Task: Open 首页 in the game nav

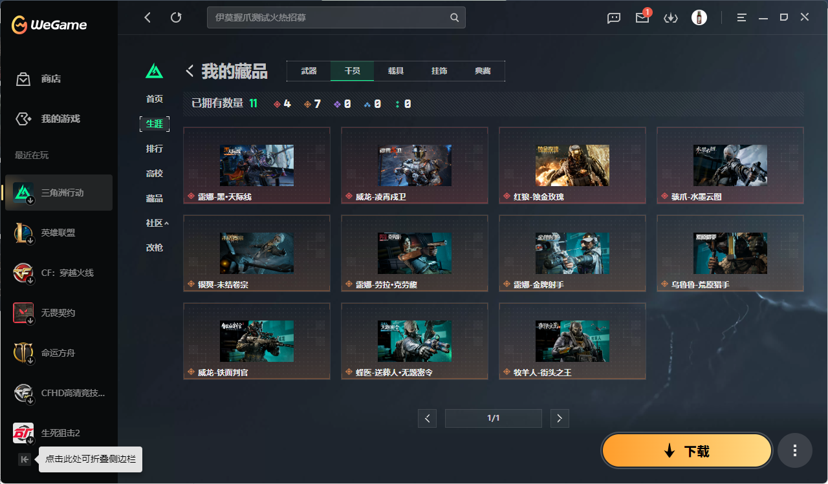Action: coord(155,99)
